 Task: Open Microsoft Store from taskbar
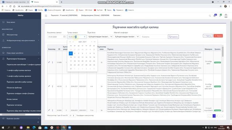[x=40, y=127]
